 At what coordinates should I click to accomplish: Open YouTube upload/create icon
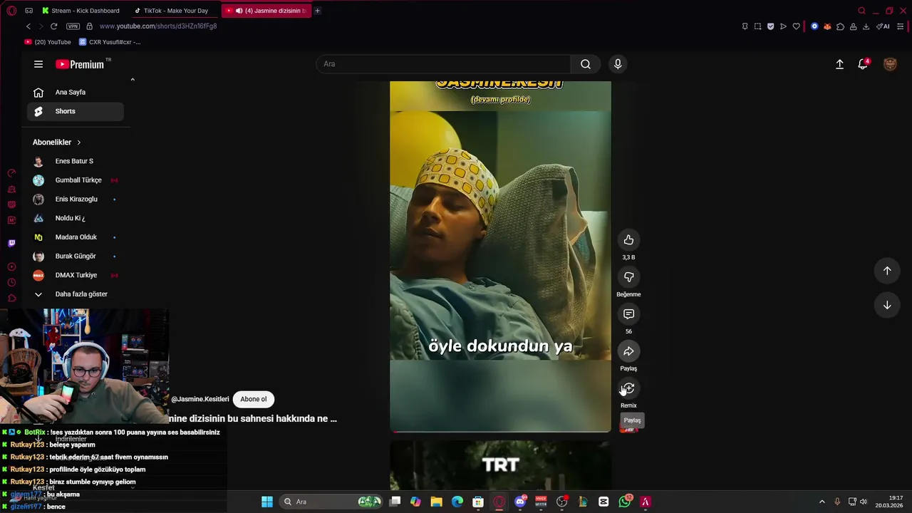coord(839,64)
